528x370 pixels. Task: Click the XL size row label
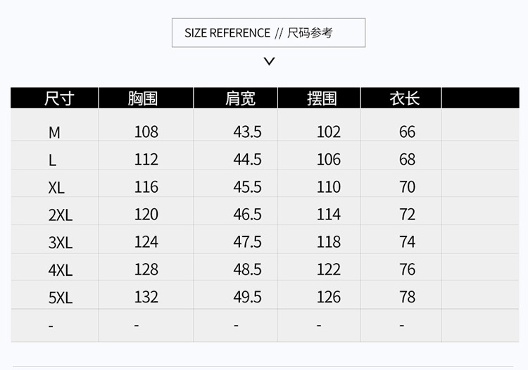tap(56, 188)
